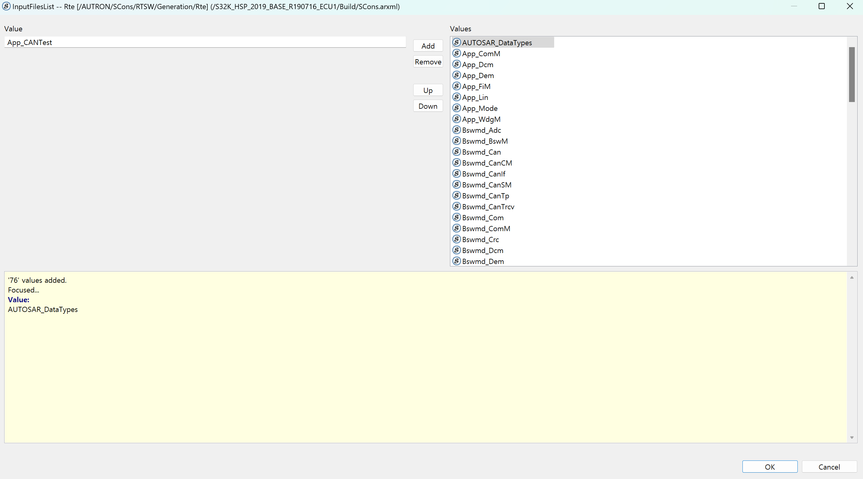Screen dimensions: 863x479
Task: Click the icon next to Bswmd_CanIf
Action: coord(456,174)
